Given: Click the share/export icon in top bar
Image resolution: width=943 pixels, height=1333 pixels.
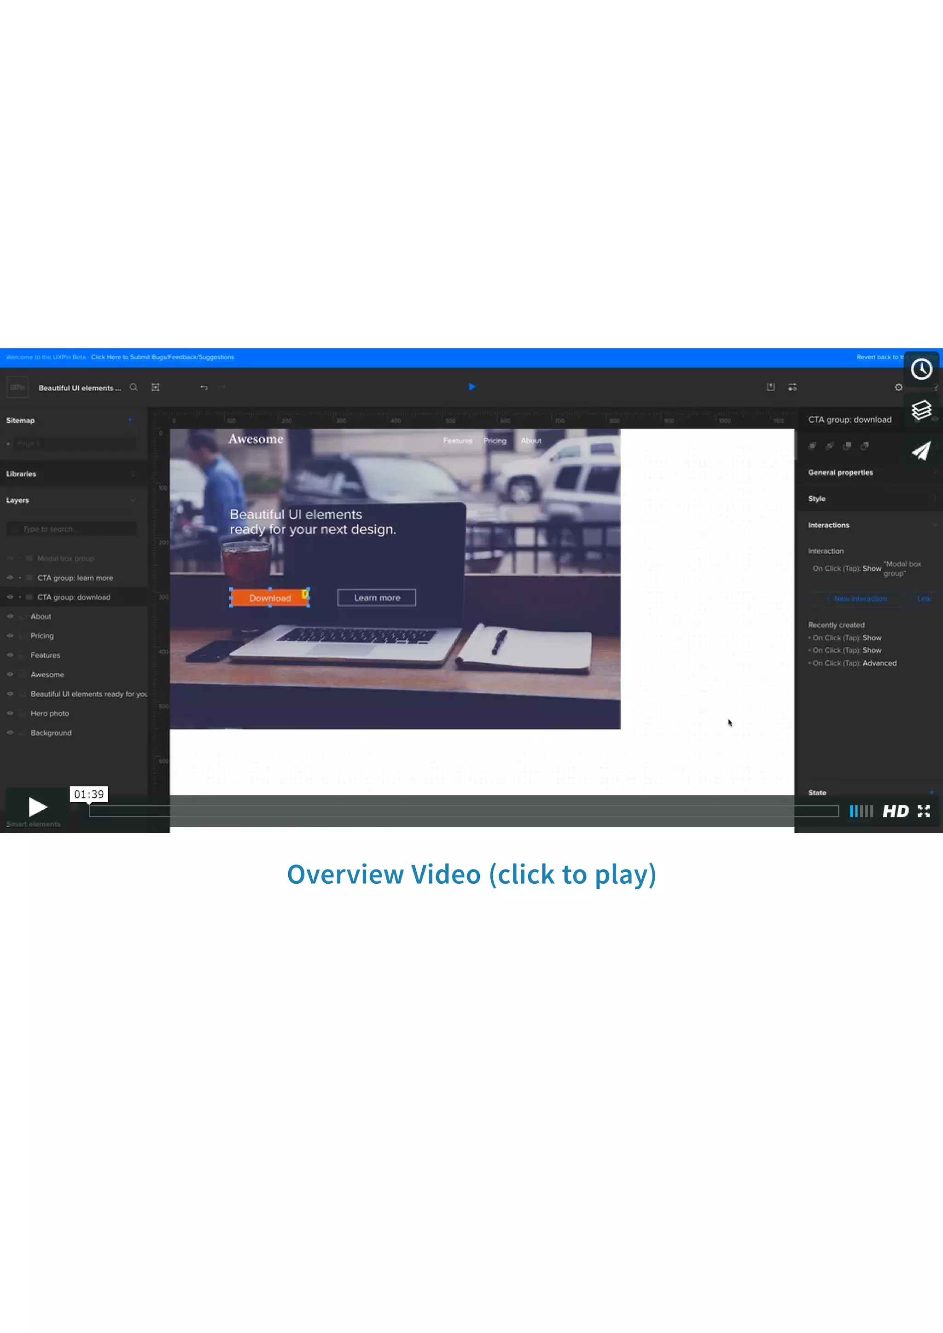Looking at the screenshot, I should point(770,387).
